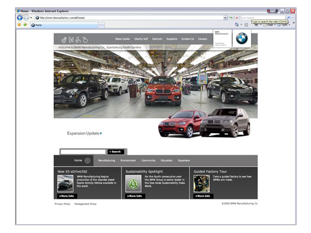
Task: Click the butterfly icon in site header
Action: pyautogui.click(x=71, y=40)
